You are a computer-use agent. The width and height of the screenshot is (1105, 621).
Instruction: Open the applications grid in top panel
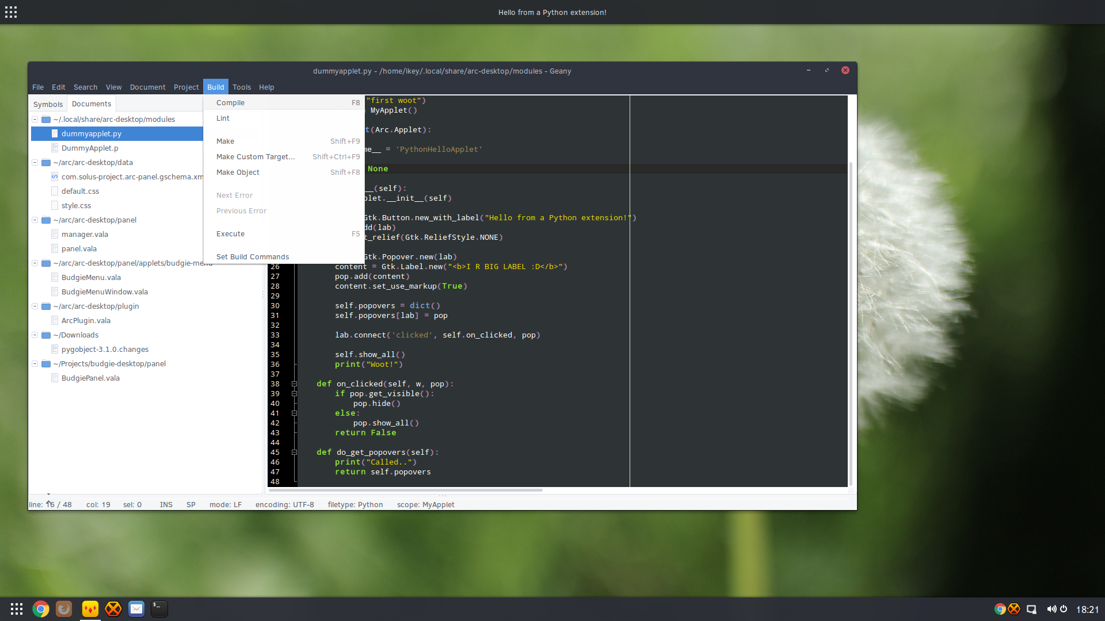11,12
